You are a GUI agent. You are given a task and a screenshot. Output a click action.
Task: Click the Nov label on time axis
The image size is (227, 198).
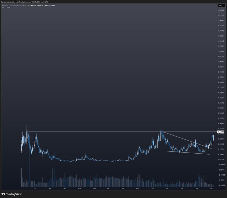click(x=50, y=189)
